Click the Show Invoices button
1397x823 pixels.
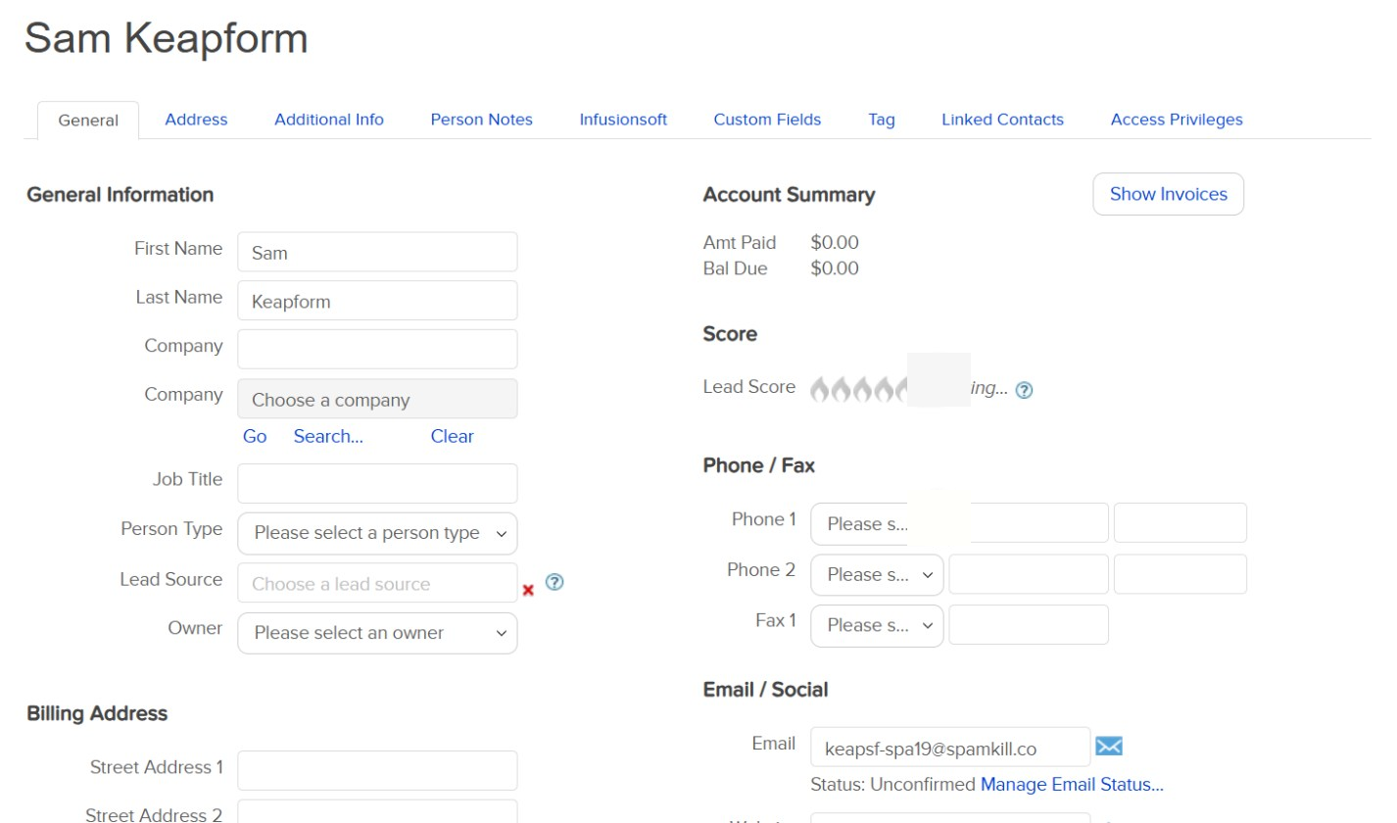1169,194
